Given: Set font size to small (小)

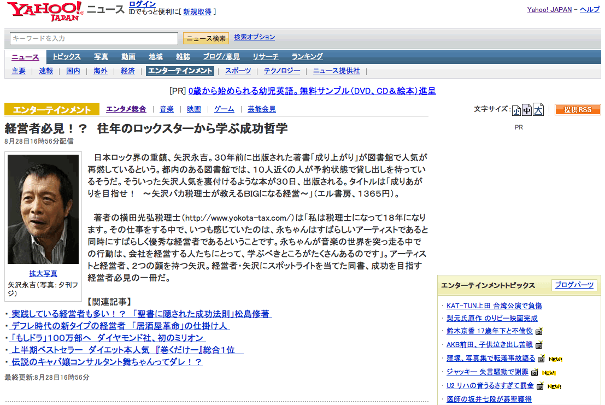Looking at the screenshot, I should tap(516, 111).
